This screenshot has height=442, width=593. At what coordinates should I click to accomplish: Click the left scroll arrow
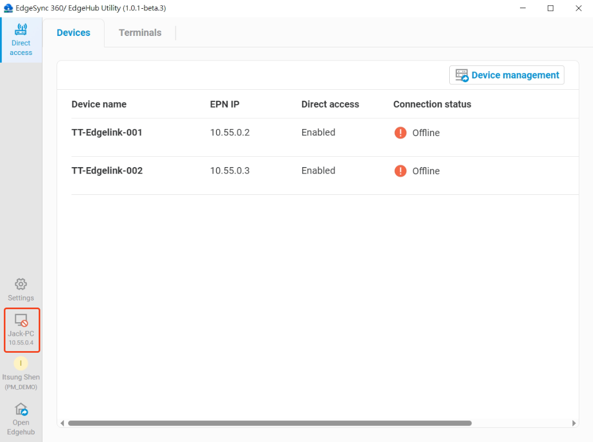62,422
